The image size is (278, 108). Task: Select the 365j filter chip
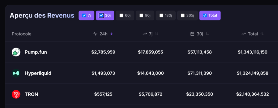(x=187, y=16)
